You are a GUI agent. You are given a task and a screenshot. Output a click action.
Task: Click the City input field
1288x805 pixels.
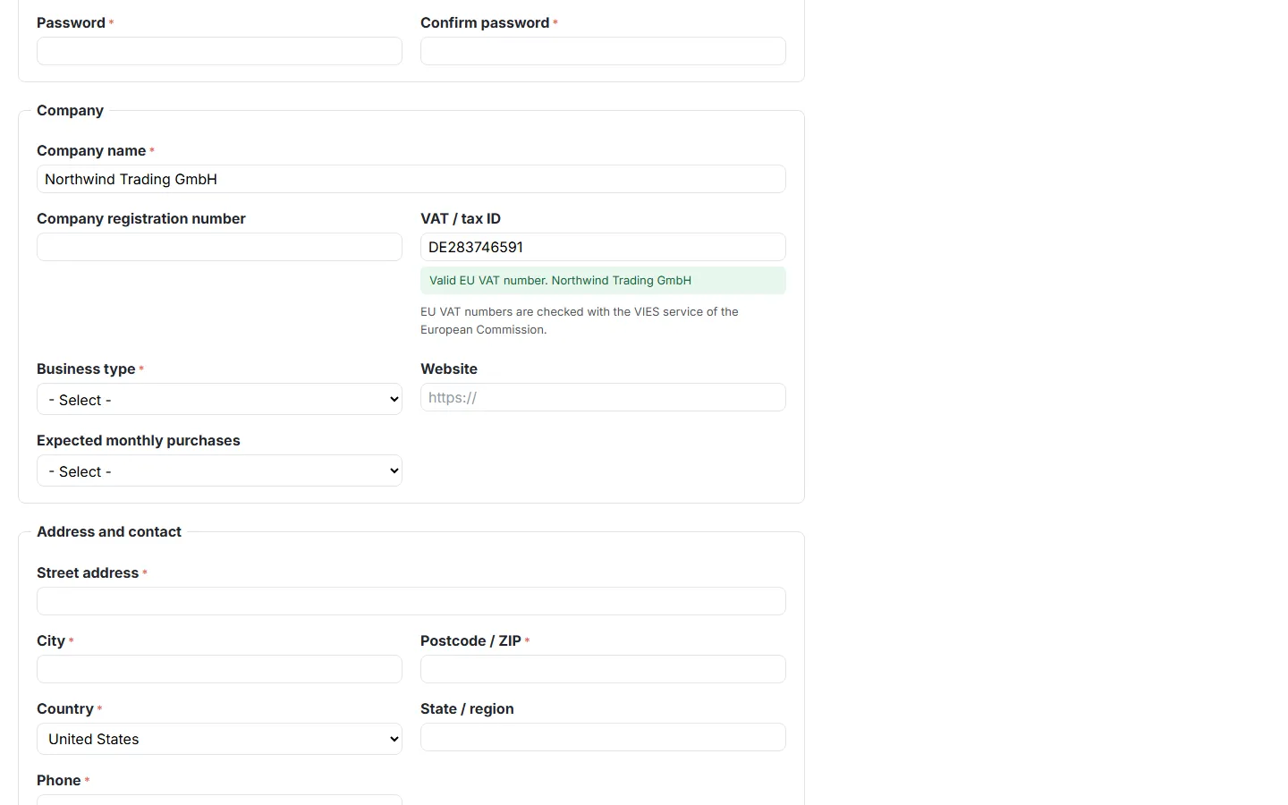[219, 669]
